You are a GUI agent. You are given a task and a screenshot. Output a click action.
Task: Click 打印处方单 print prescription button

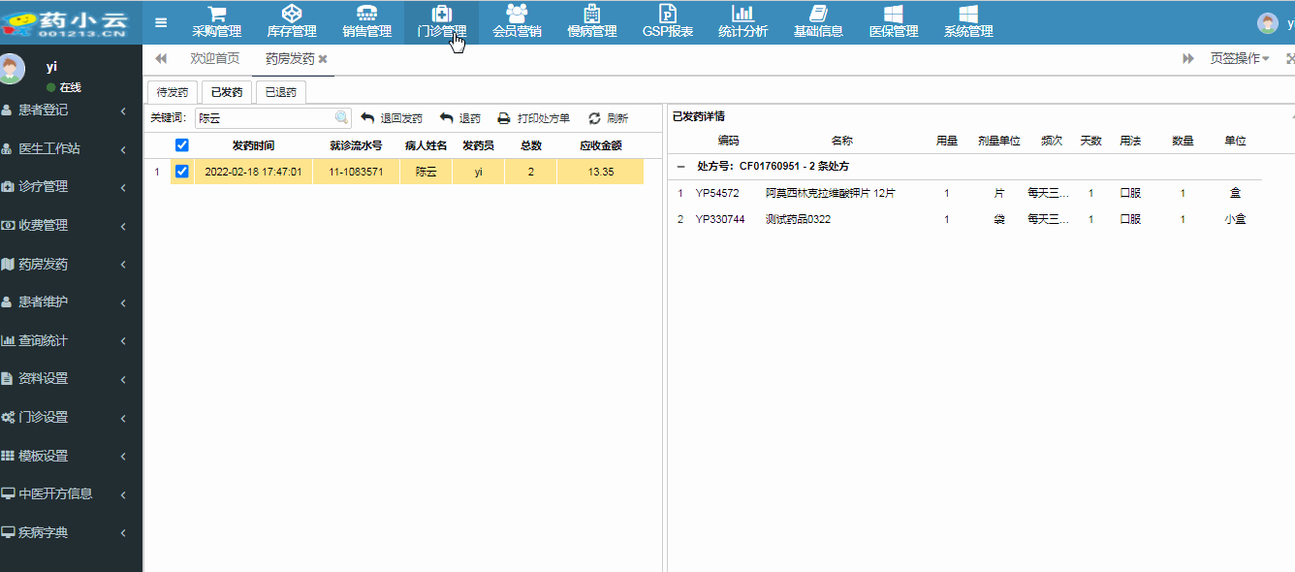tap(533, 118)
